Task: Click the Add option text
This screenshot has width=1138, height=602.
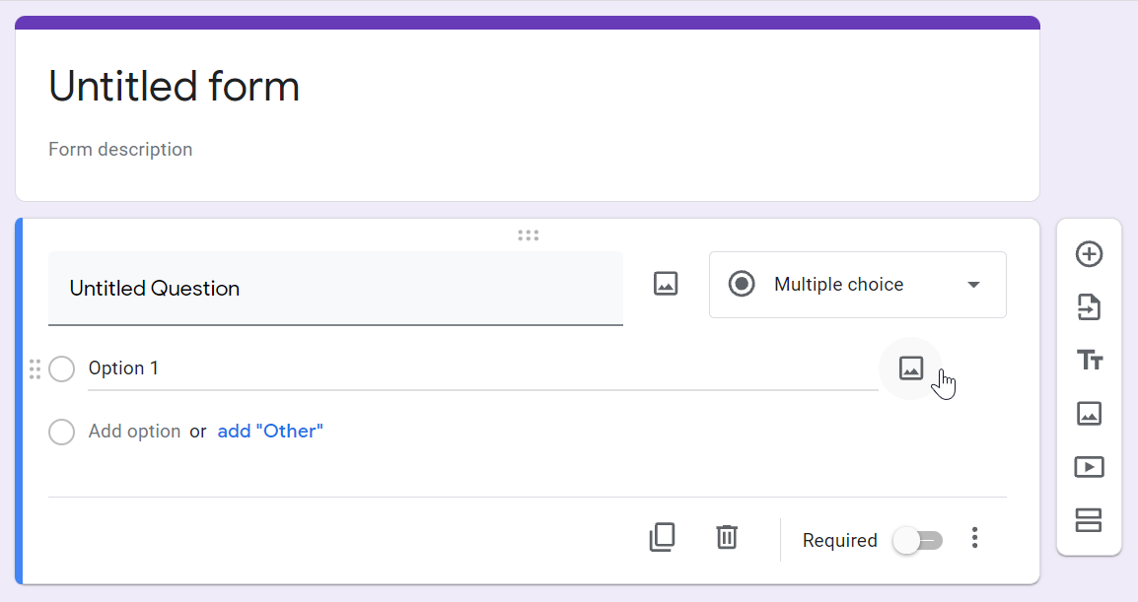Action: click(x=134, y=431)
